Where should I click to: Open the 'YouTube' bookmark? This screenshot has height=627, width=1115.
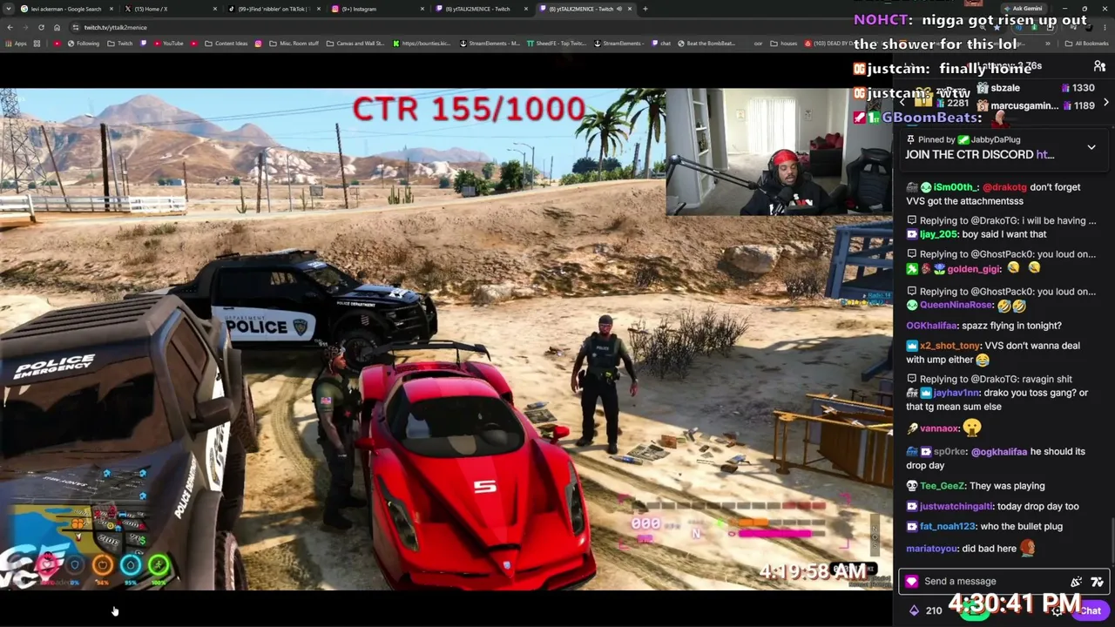click(x=169, y=44)
